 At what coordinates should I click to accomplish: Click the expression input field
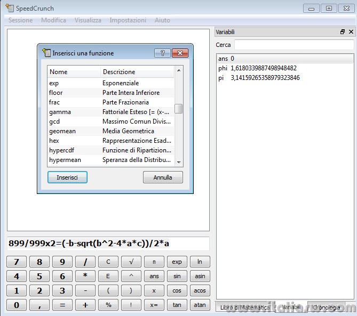coord(108,244)
